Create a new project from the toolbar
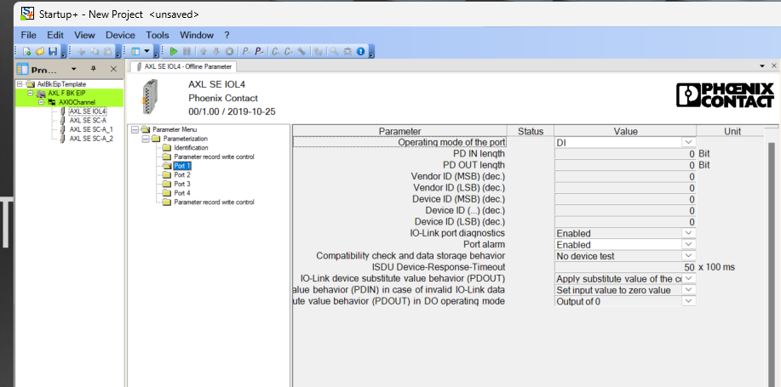 pyautogui.click(x=27, y=51)
